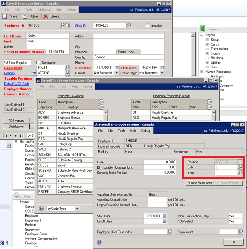
Task: Collapse Paycodes Available header with up chevron
Action: click(101, 102)
